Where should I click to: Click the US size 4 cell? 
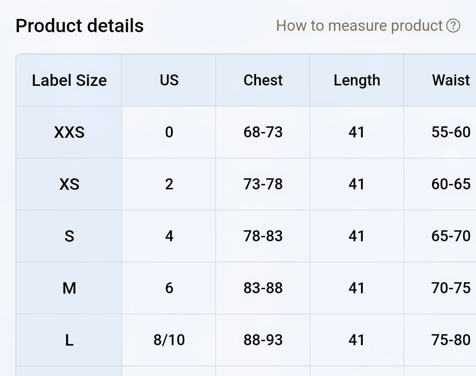click(169, 236)
